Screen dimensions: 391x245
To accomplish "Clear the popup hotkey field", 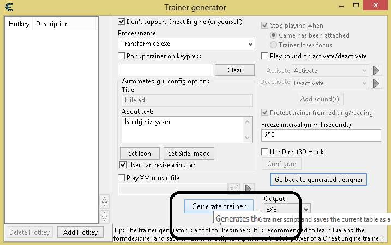I will pyautogui.click(x=234, y=70).
